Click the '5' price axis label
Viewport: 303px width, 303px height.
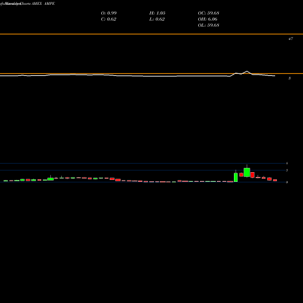click(287, 170)
